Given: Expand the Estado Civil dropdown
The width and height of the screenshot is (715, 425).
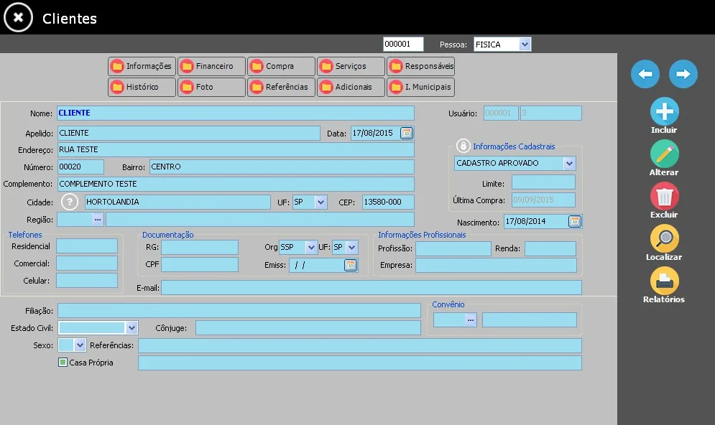Looking at the screenshot, I should (x=132, y=327).
